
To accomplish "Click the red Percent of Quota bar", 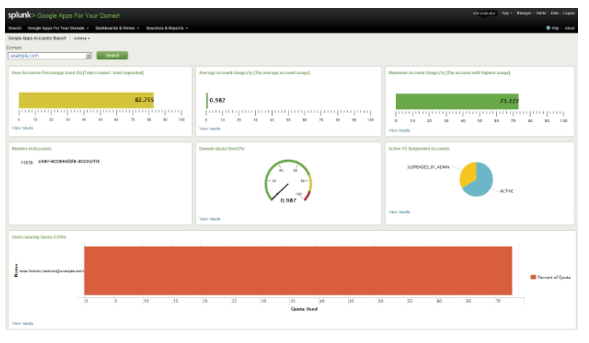I will pos(298,271).
